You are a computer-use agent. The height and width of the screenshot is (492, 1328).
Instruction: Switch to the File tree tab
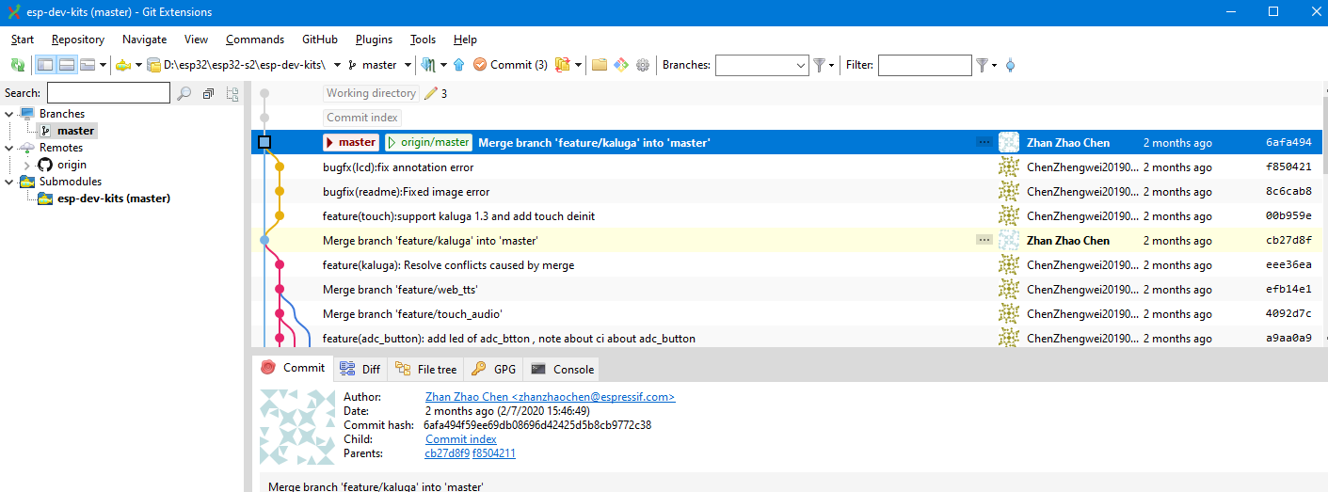[x=427, y=369]
